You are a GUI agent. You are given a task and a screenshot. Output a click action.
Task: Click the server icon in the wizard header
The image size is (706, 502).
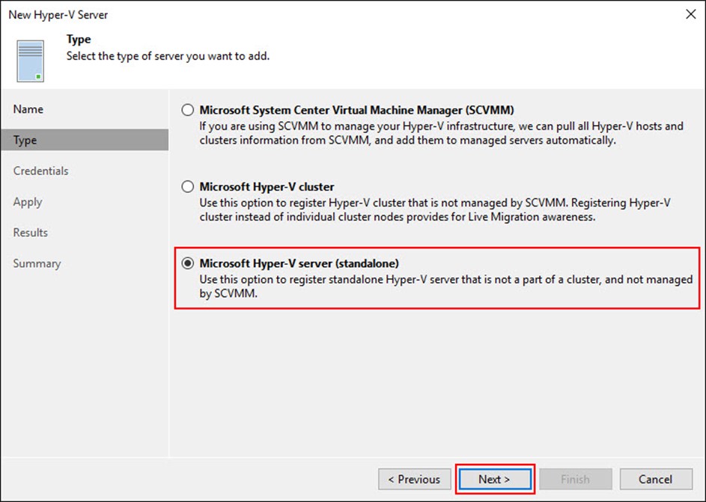pos(31,61)
